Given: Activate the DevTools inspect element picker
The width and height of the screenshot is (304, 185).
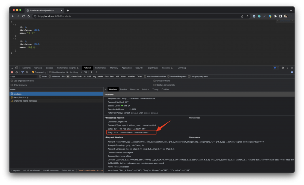Looking at the screenshot, I should point(12,68).
